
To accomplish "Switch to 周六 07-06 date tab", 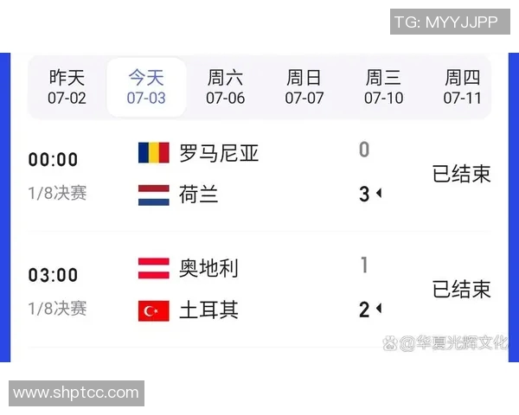I will coord(226,87).
